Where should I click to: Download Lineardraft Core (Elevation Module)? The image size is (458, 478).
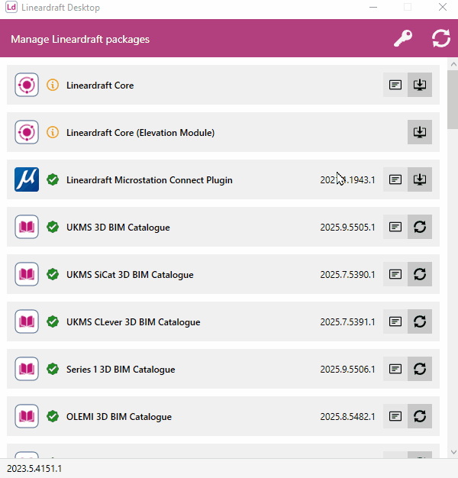pyautogui.click(x=420, y=132)
